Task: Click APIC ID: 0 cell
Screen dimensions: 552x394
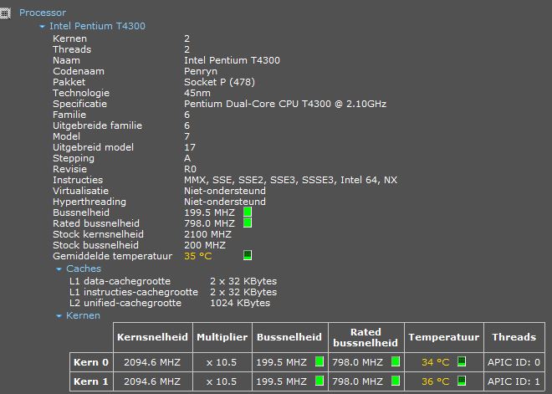Action: [514, 362]
